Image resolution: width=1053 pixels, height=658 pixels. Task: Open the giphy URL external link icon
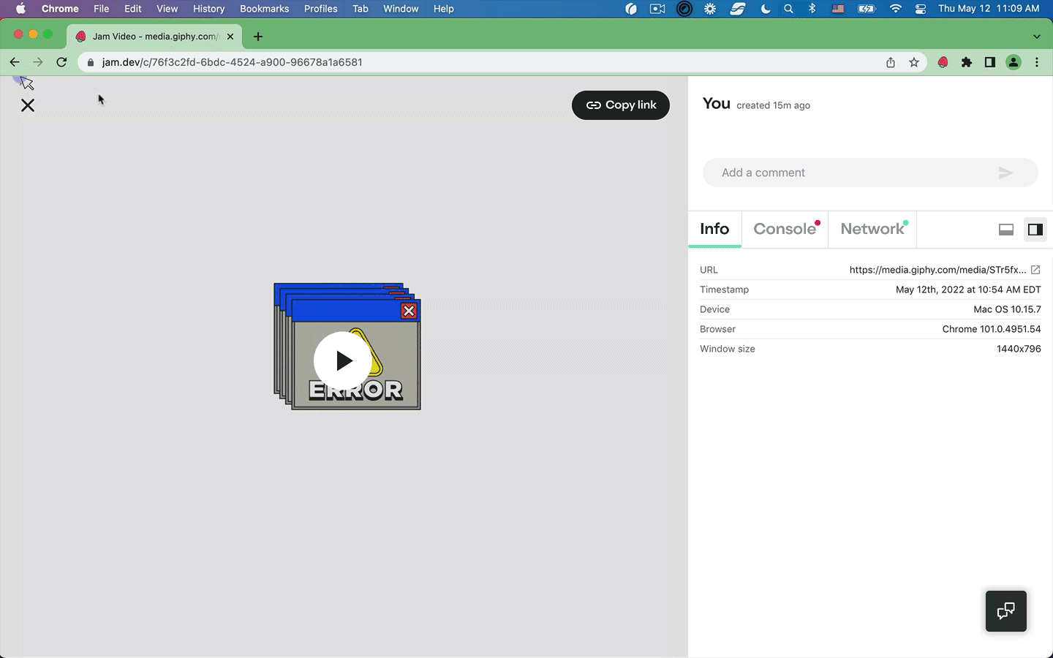pos(1035,270)
